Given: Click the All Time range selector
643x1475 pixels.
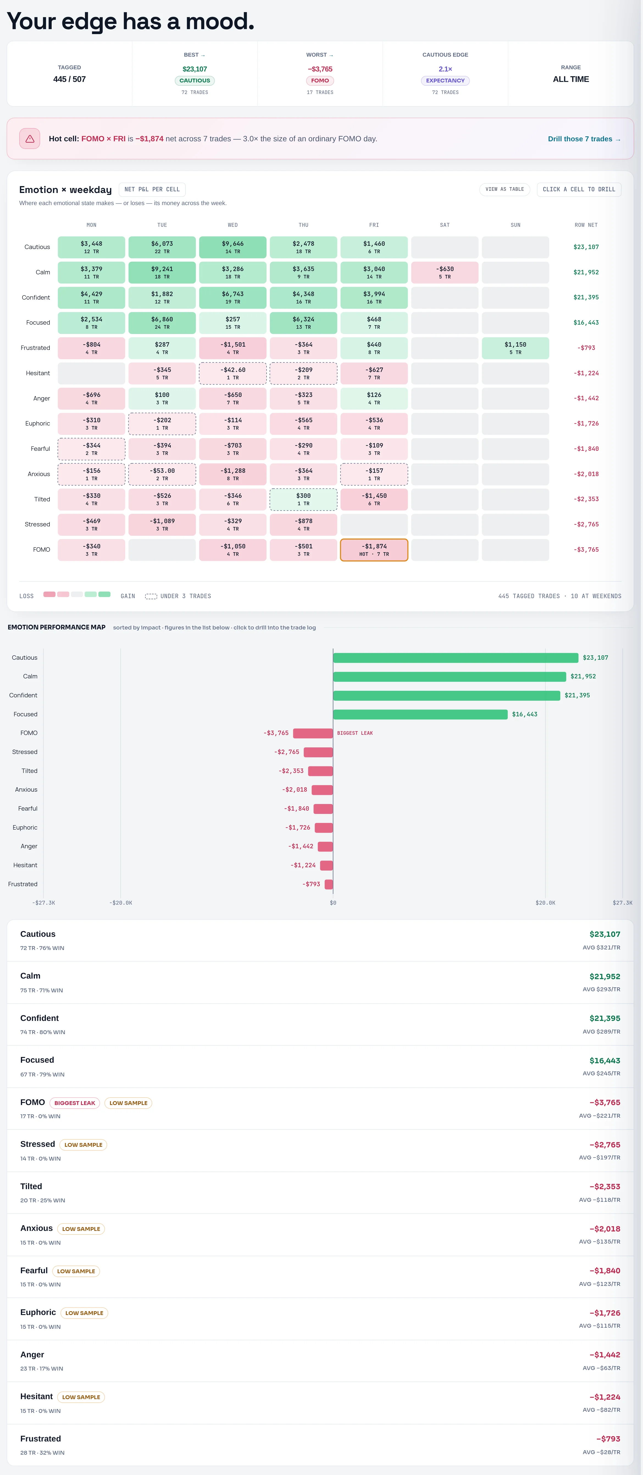Looking at the screenshot, I should click(x=571, y=73).
